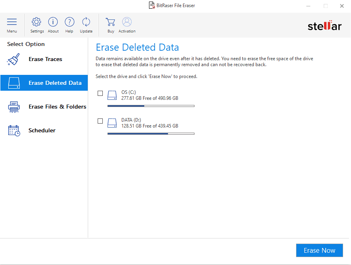Select Erase Traces option

[44, 59]
